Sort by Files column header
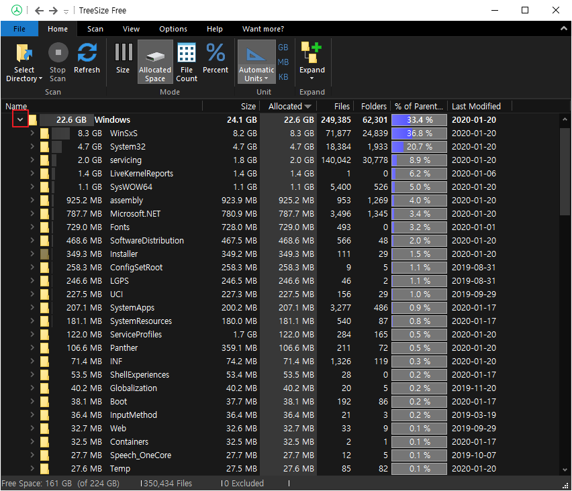This screenshot has height=491, width=572. click(335, 107)
